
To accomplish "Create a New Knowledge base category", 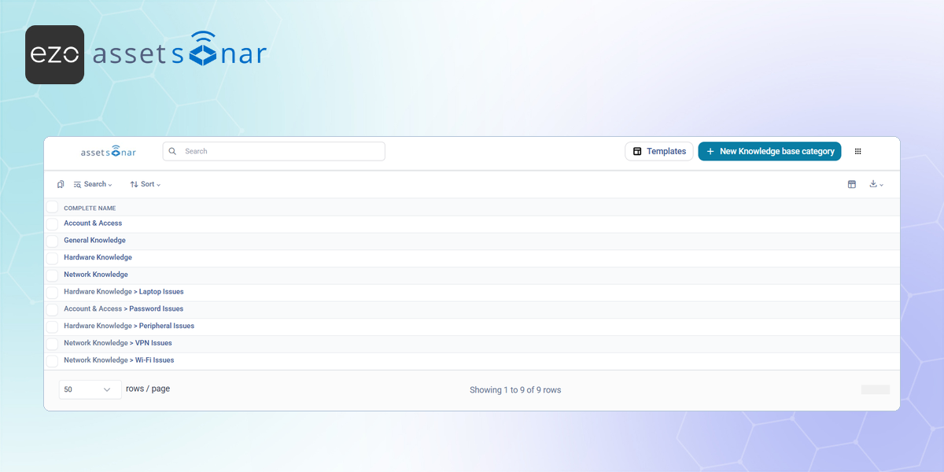I will click(x=770, y=151).
